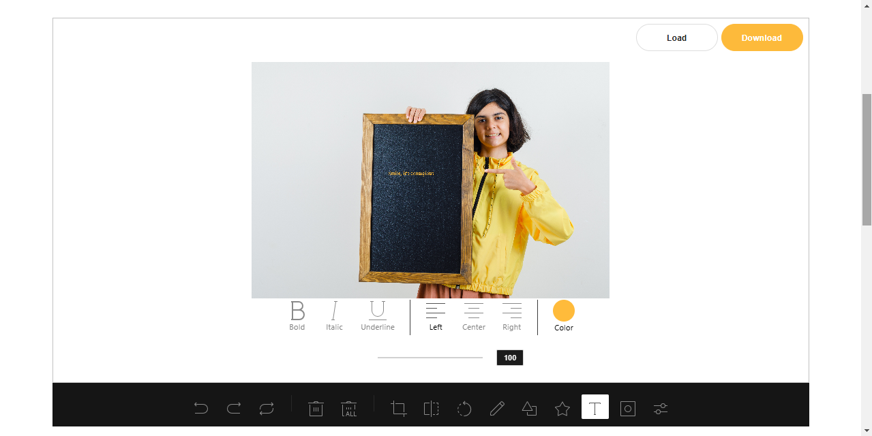
Task: Select the Mask tool
Action: 628,408
